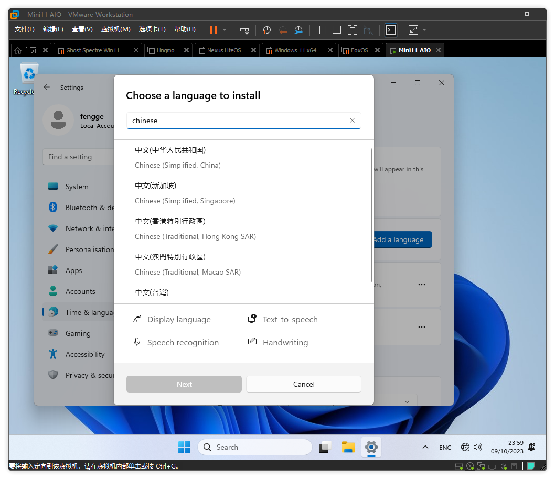Toggle the thumbnail bar layout icon
Screen dimensions: 555x479
(x=337, y=30)
